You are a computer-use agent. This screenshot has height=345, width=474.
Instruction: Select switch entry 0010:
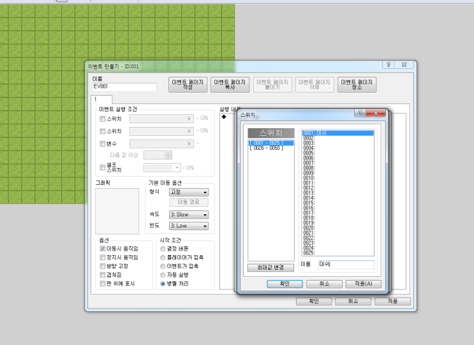point(338,178)
